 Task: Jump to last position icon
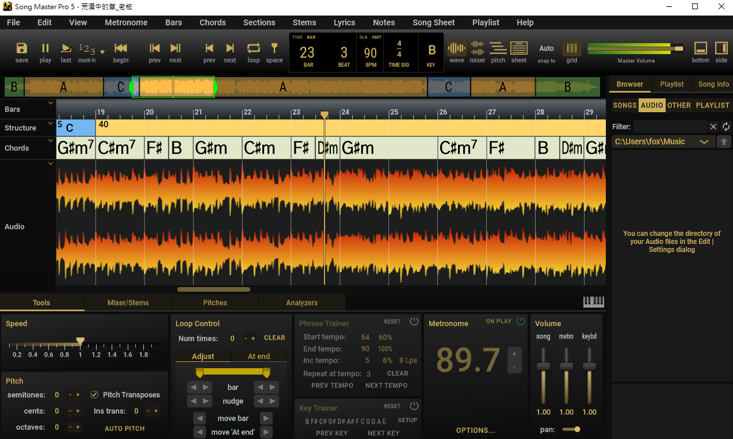[x=66, y=48]
